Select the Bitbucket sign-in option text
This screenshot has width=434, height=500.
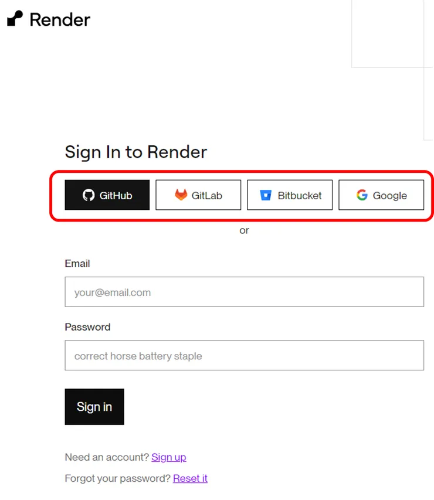[300, 196]
